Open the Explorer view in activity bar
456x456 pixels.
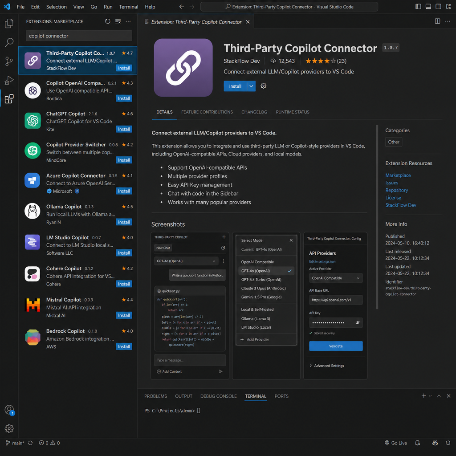tap(9, 23)
